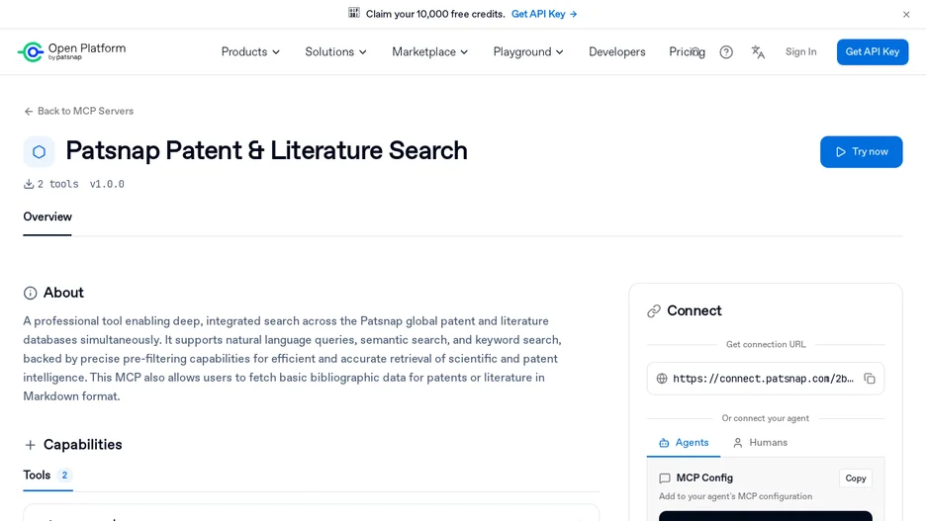The width and height of the screenshot is (926, 521).
Task: Click the 'Or connect your agent' label
Action: point(766,418)
